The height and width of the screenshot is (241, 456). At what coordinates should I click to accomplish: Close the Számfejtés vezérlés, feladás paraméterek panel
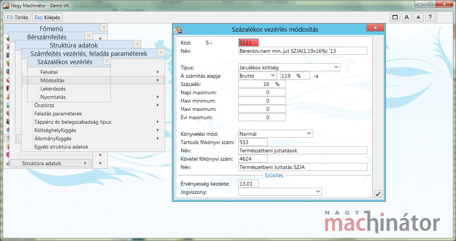161,52
